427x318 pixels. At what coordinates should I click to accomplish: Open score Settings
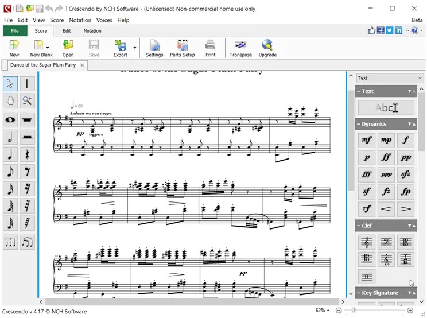click(x=154, y=48)
